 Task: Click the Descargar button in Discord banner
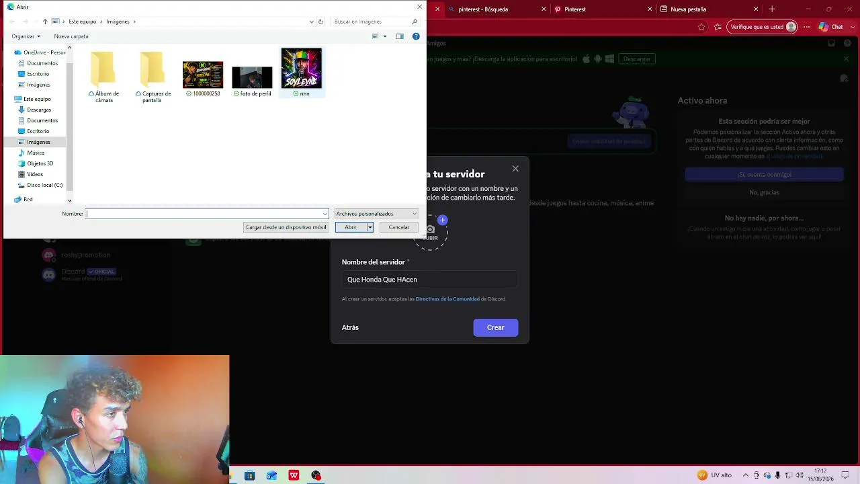click(x=637, y=58)
